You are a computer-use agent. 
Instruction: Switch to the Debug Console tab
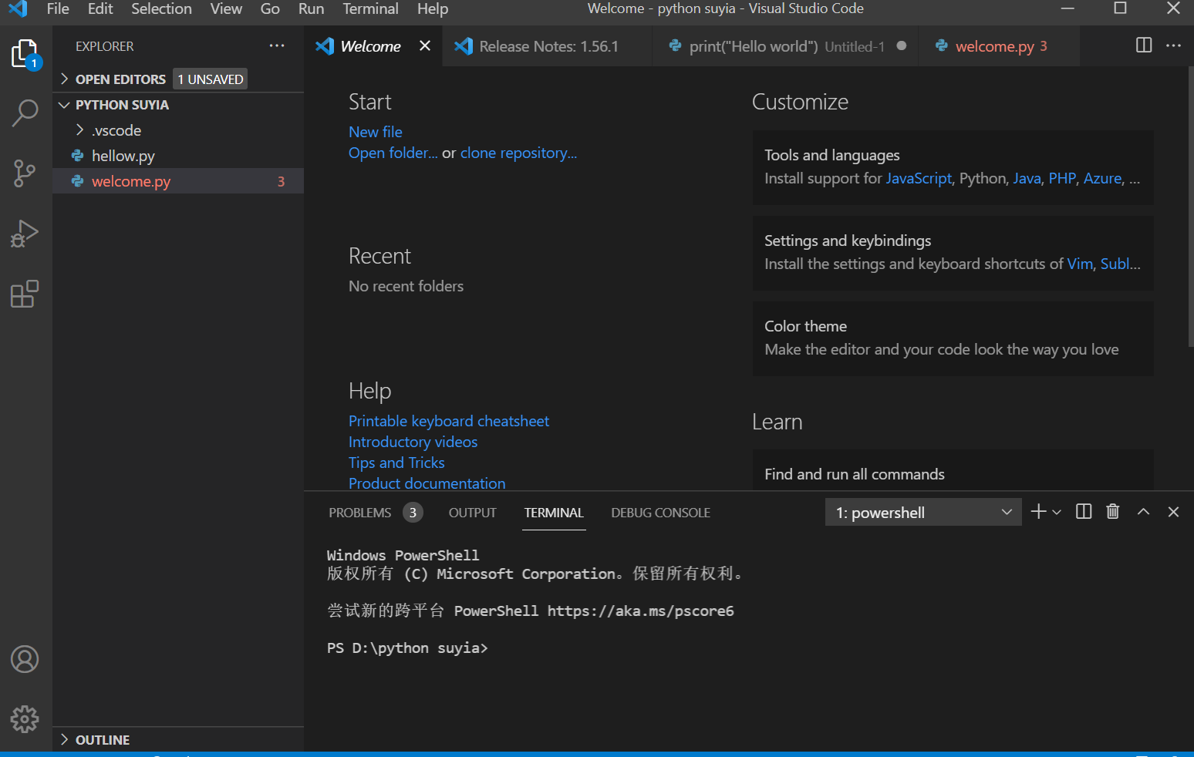click(x=660, y=513)
